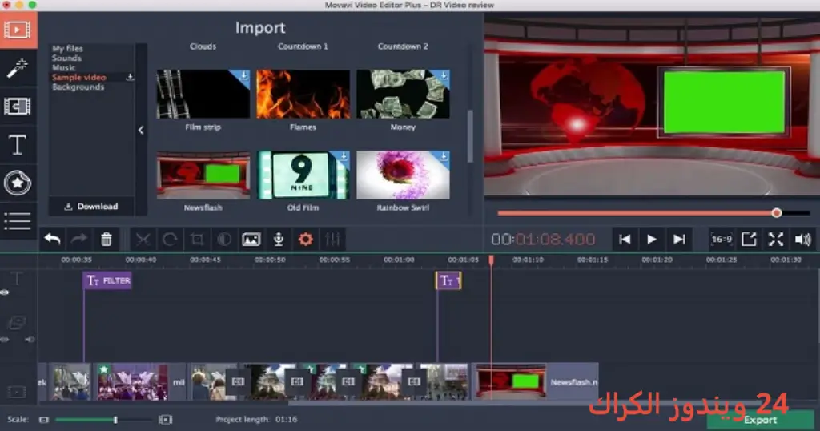
Task: Delete selected clip with trash icon
Action: (x=107, y=239)
